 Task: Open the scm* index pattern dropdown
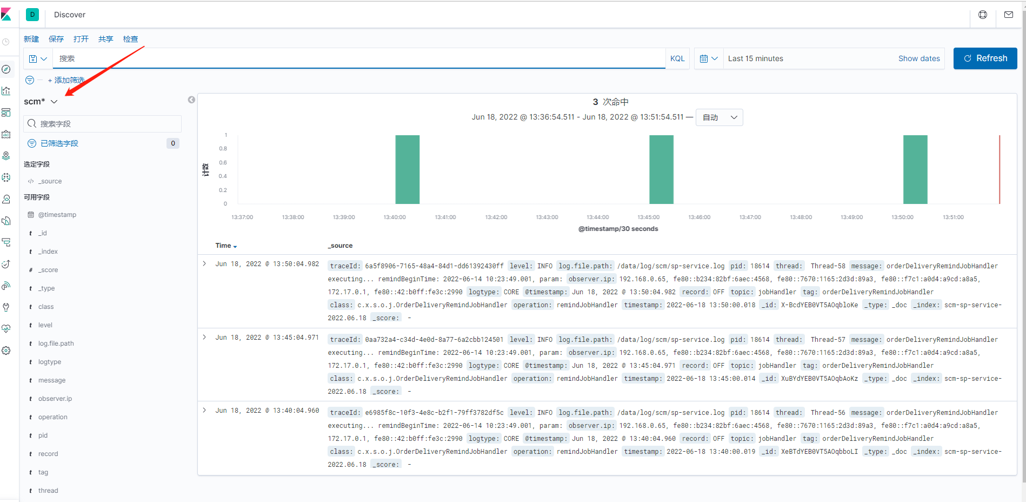pyautogui.click(x=41, y=101)
